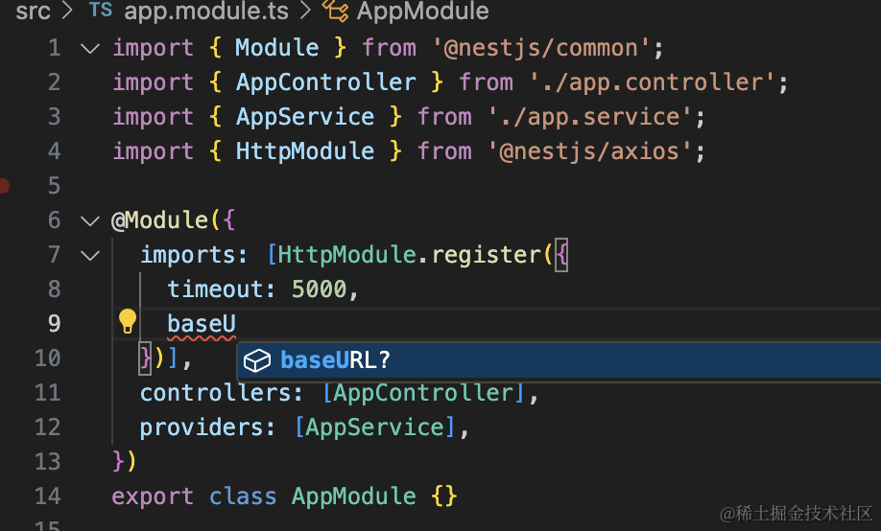Select the AppModule breadcrumb symbol
Image resolution: width=881 pixels, height=531 pixels.
[422, 12]
